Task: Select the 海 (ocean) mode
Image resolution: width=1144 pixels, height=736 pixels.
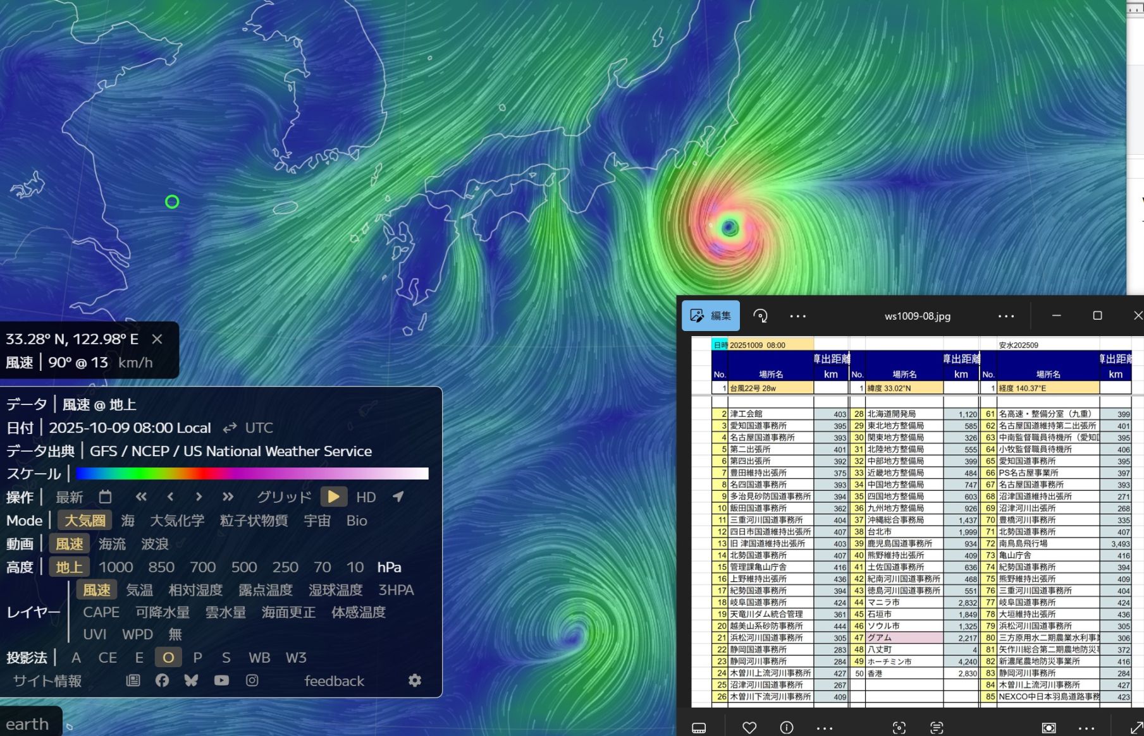Action: 128,521
